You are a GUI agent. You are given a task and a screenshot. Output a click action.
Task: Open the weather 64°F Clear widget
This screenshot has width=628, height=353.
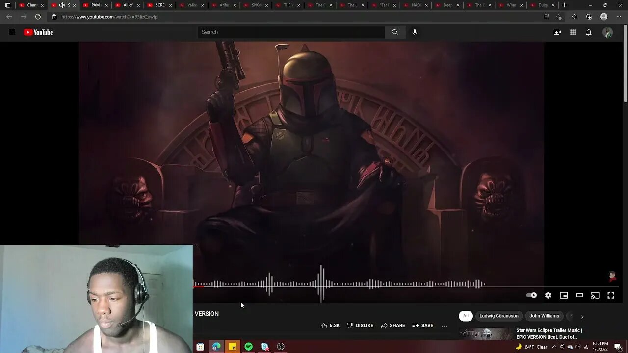coord(530,347)
